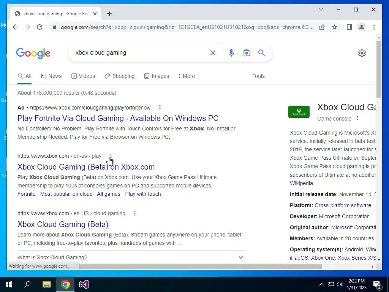The width and height of the screenshot is (389, 292).
Task: Click the vertical page scrollbar thumb
Action: coord(379,69)
